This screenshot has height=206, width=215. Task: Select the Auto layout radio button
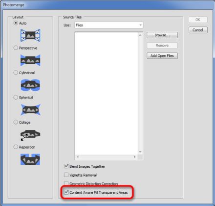click(x=16, y=23)
